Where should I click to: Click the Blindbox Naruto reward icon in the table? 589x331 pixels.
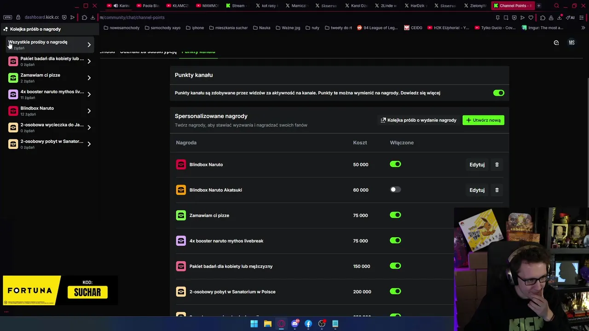click(181, 165)
